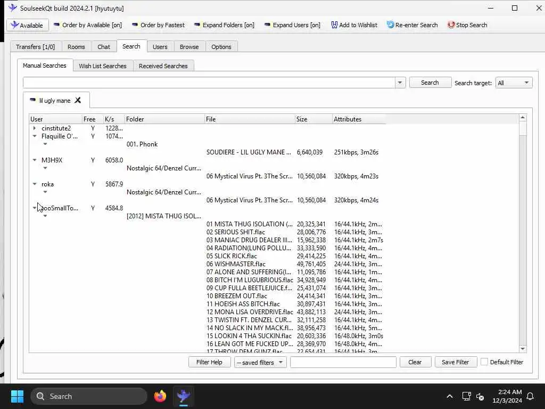Click the Filter Help button
Screen dimensions: 545x409
[x=209, y=362]
